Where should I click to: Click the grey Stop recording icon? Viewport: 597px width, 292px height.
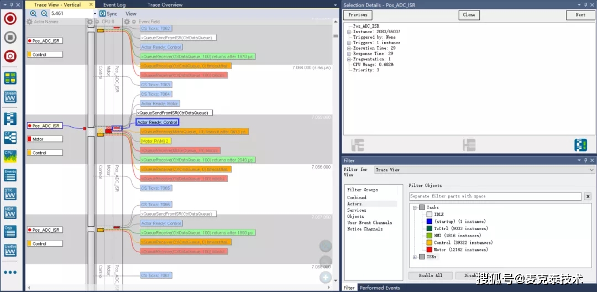pyautogui.click(x=11, y=37)
